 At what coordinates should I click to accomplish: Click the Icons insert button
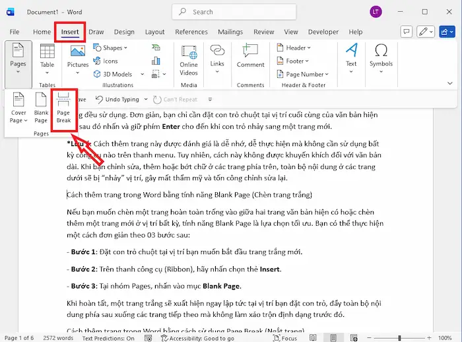[106, 61]
